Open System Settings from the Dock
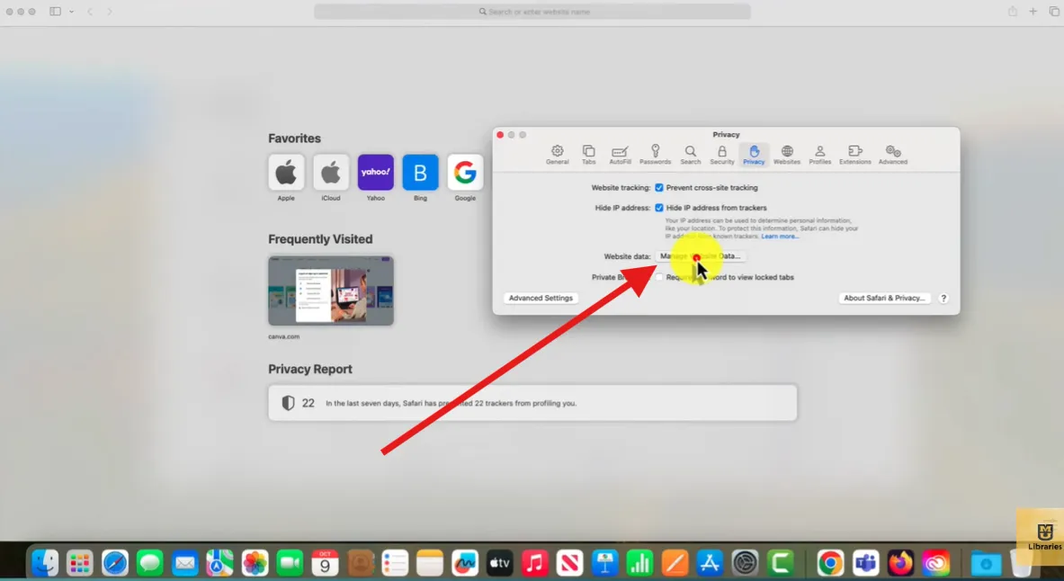Image resolution: width=1064 pixels, height=581 pixels. pos(745,563)
